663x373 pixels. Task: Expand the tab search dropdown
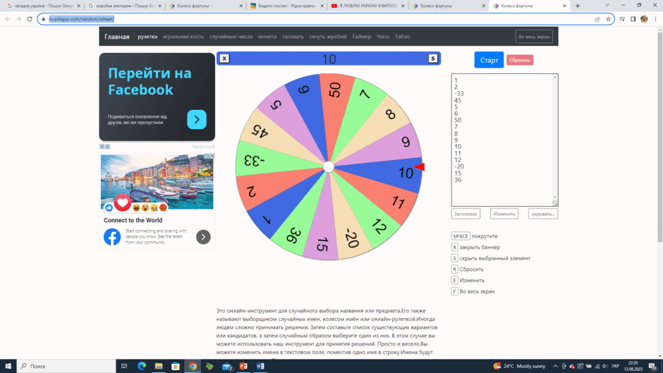pos(607,6)
